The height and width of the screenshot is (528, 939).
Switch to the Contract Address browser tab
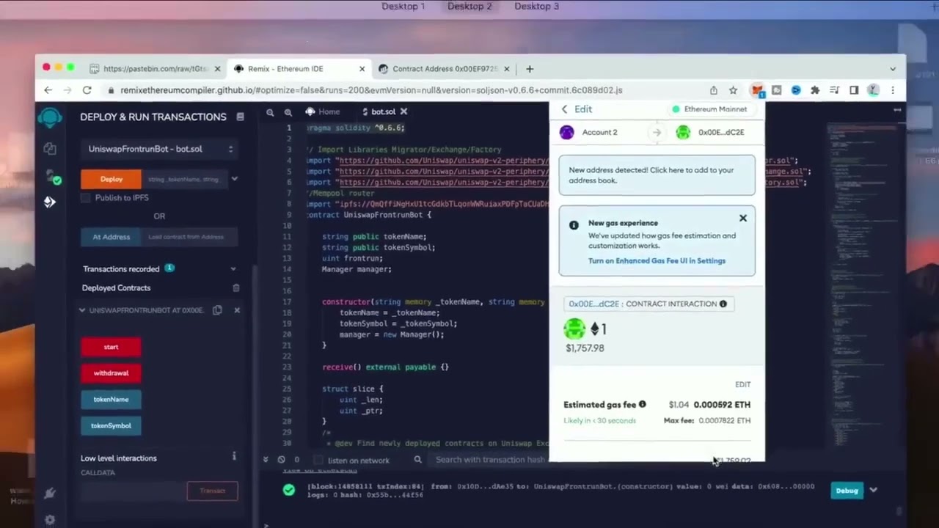click(445, 69)
